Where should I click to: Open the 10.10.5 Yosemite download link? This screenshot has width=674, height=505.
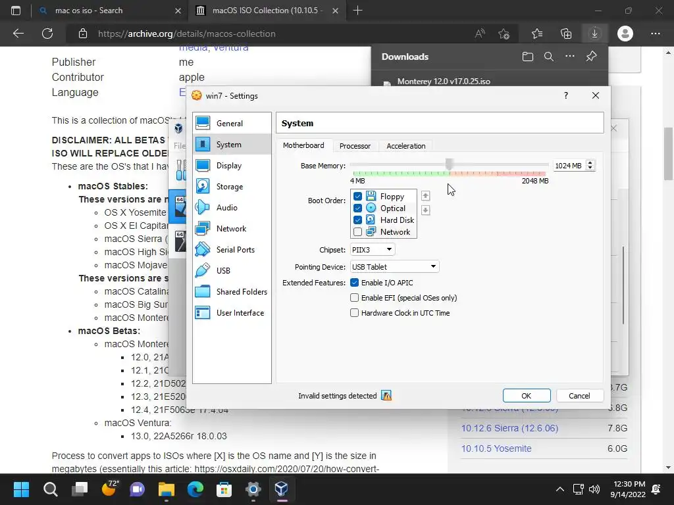(496, 448)
